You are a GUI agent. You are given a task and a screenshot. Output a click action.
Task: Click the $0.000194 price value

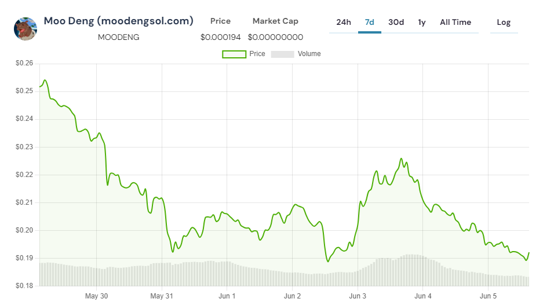tap(220, 38)
